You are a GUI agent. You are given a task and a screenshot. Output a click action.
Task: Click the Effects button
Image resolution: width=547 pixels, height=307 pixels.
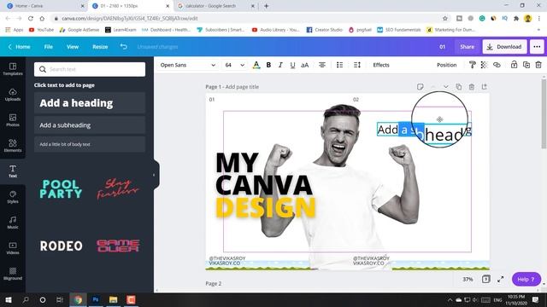(x=381, y=65)
